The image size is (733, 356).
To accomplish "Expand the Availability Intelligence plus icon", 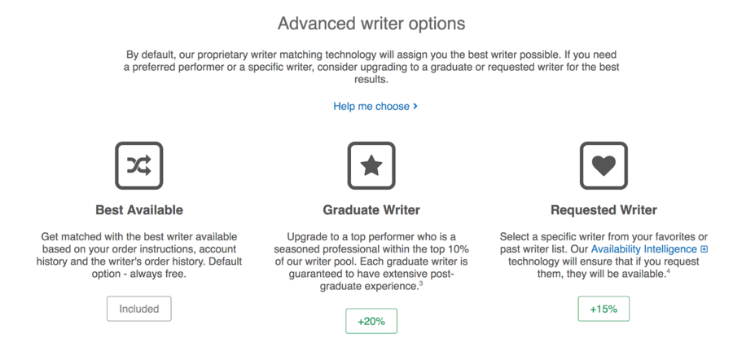I will click(704, 249).
